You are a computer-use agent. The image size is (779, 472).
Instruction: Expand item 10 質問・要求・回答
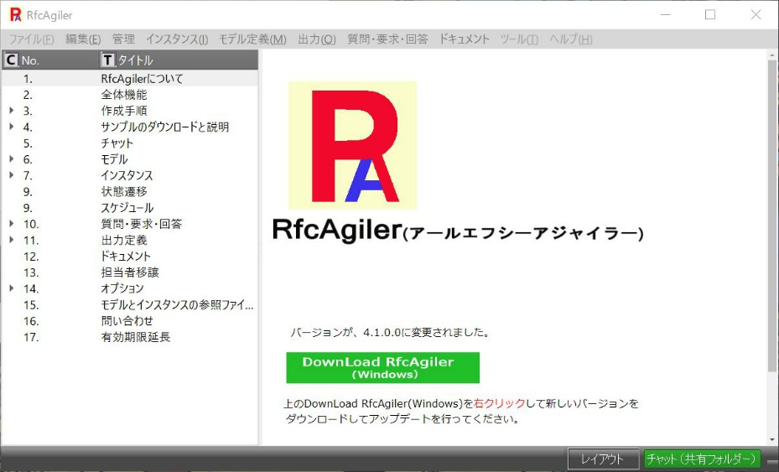12,224
